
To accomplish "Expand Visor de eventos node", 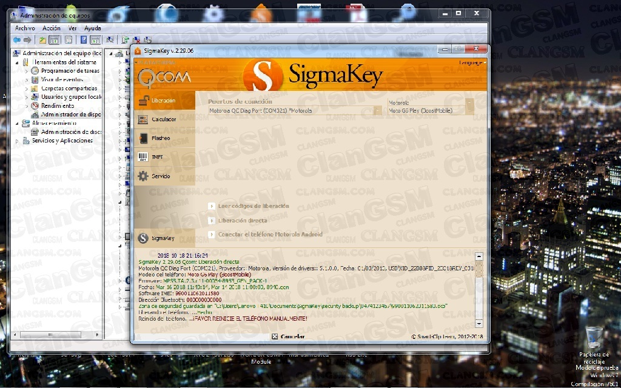I will 27,79.
